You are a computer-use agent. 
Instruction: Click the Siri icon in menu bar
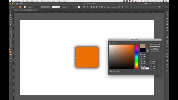click(163, 1)
